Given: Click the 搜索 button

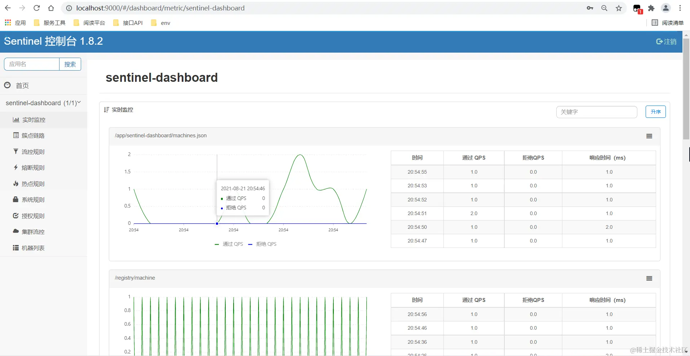Looking at the screenshot, I should tap(70, 64).
